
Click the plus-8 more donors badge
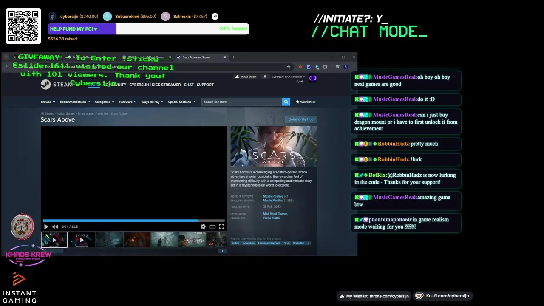coord(215,17)
